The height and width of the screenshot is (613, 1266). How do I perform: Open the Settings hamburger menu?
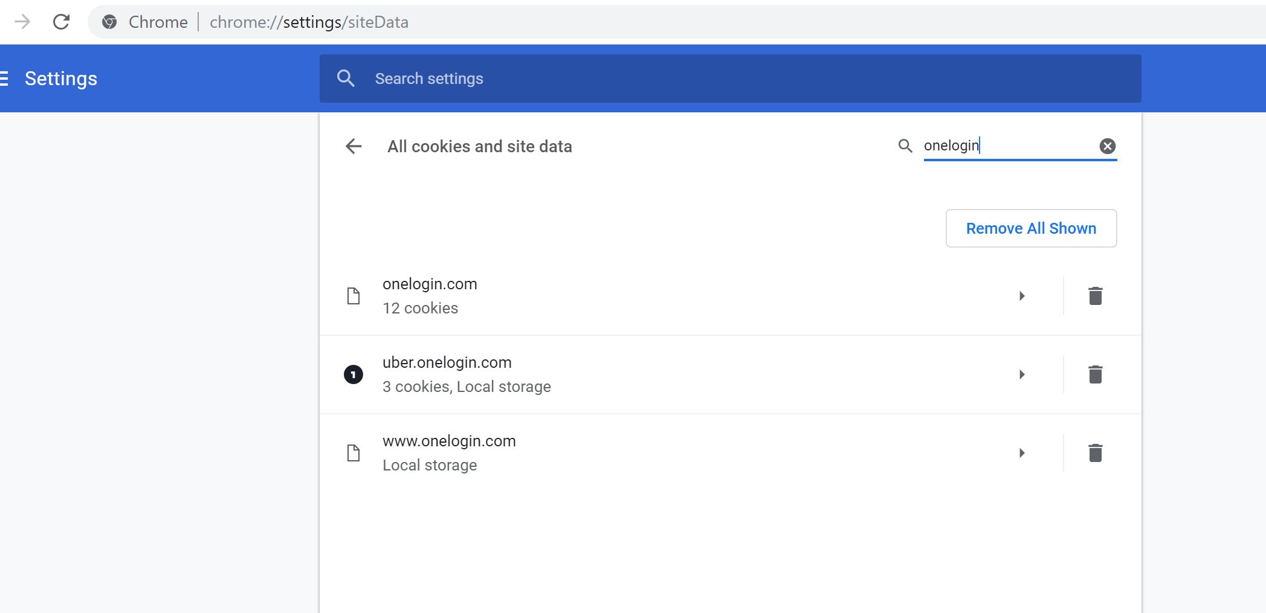(4, 79)
